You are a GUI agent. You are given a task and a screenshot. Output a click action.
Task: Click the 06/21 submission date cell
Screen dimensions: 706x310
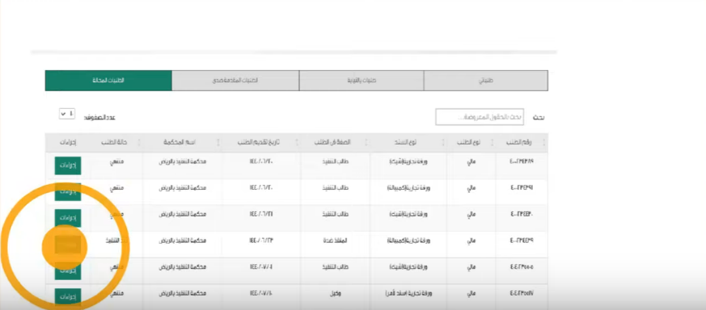click(261, 214)
